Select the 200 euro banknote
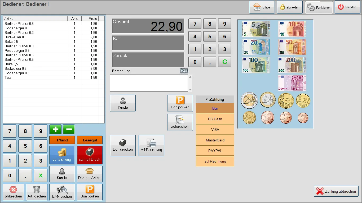 pyautogui.click(x=292, y=65)
